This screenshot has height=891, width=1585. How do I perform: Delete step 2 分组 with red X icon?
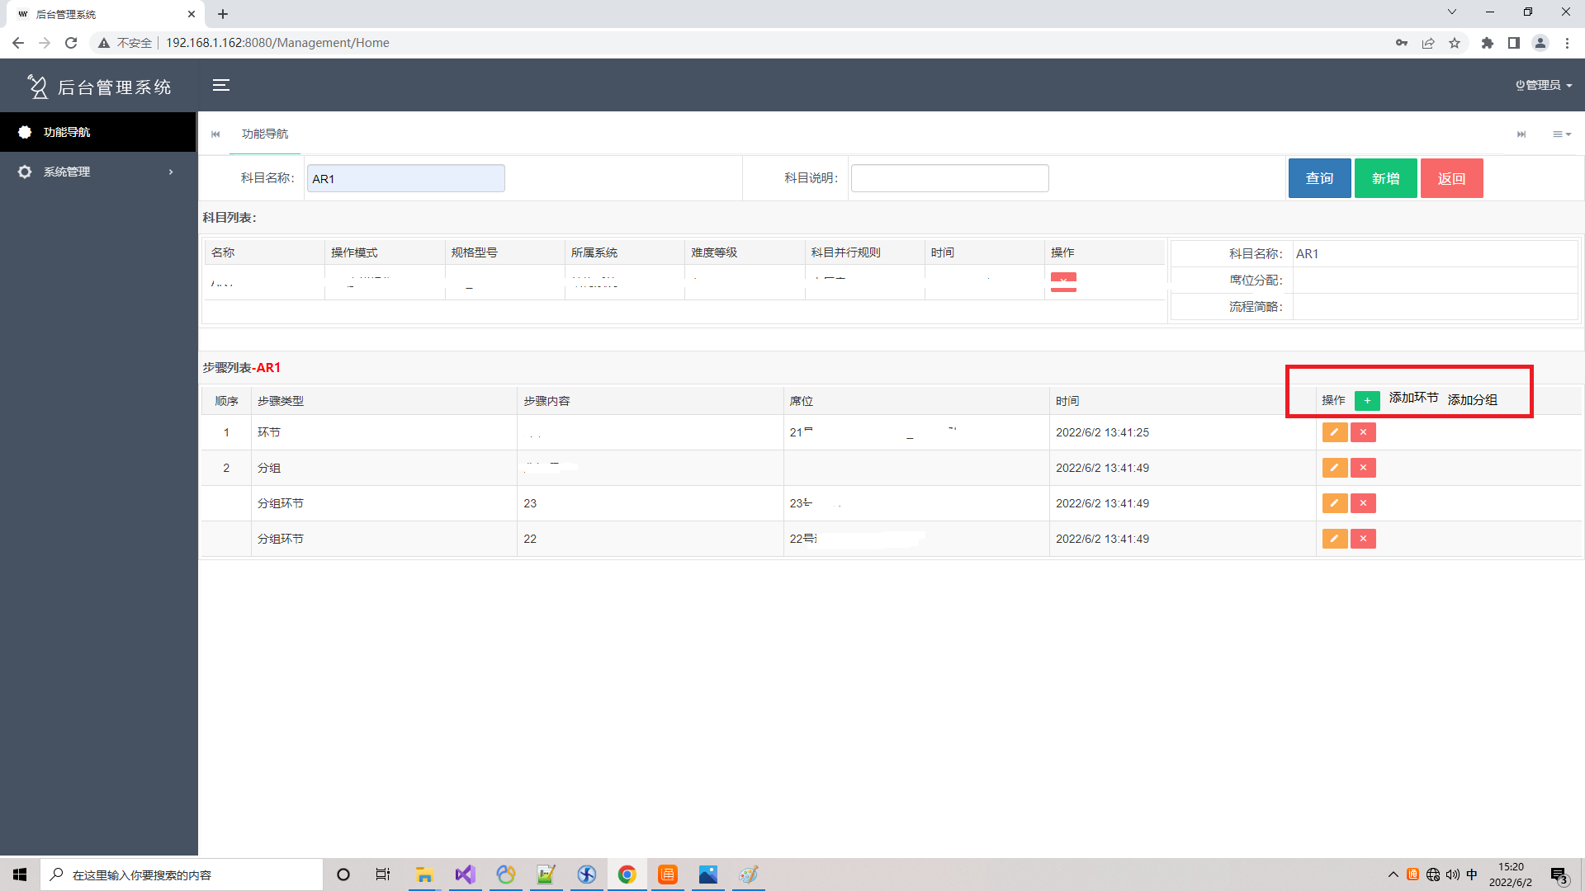click(1363, 468)
